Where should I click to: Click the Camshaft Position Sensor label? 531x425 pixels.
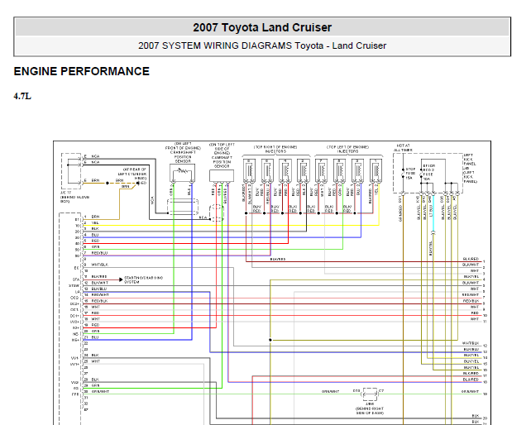point(222,155)
